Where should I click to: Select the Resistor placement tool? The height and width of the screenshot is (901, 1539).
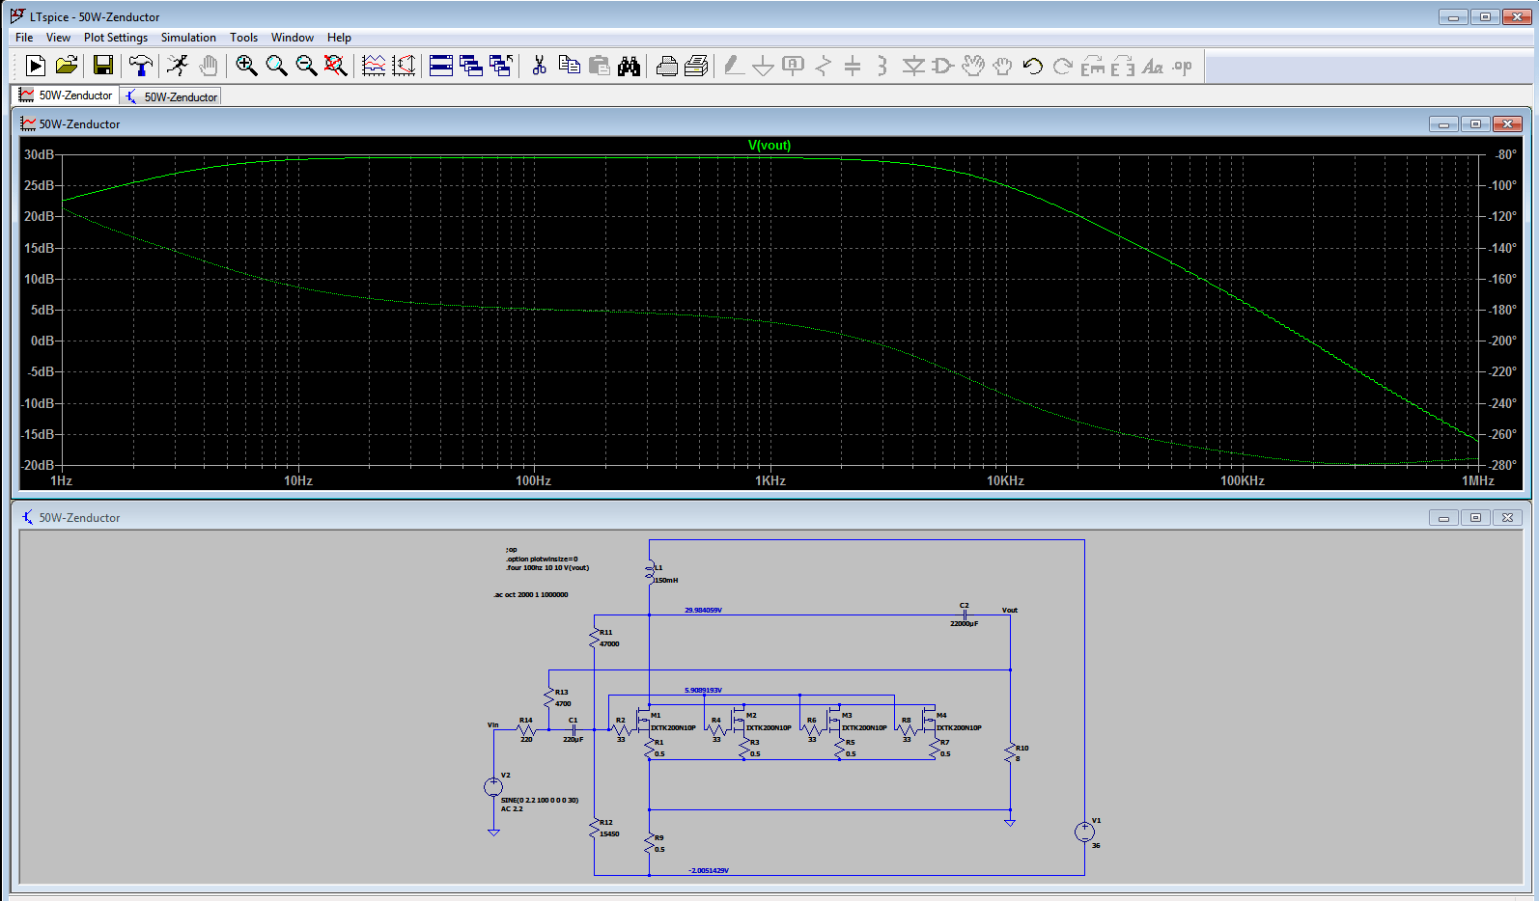[823, 66]
